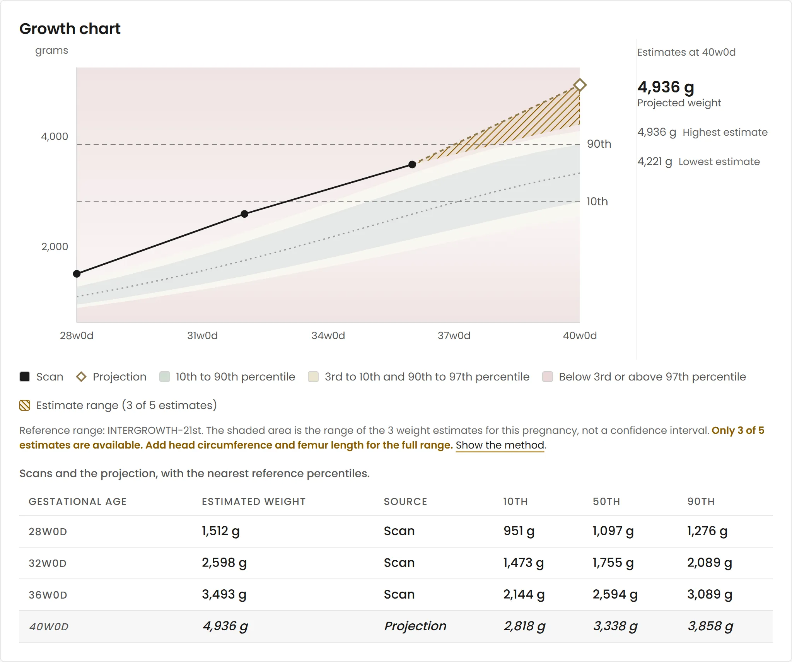Click the Estimate range (3 of 5 estimates) label
This screenshot has width=792, height=662.
[x=126, y=405]
